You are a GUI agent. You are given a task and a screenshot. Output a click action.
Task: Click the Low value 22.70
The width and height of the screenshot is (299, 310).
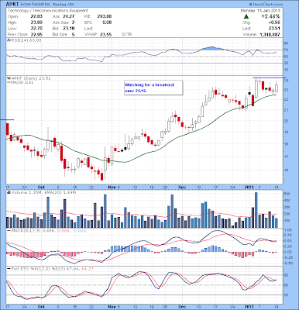pyautogui.click(x=36, y=29)
